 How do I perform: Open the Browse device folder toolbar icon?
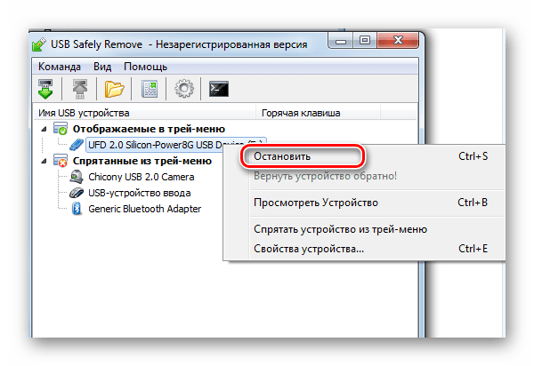tap(115, 89)
